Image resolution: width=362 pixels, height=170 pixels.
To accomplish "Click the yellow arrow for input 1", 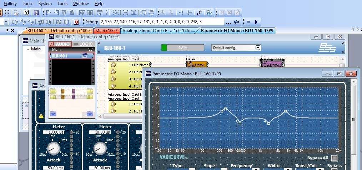I will pyautogui.click(x=114, y=65).
